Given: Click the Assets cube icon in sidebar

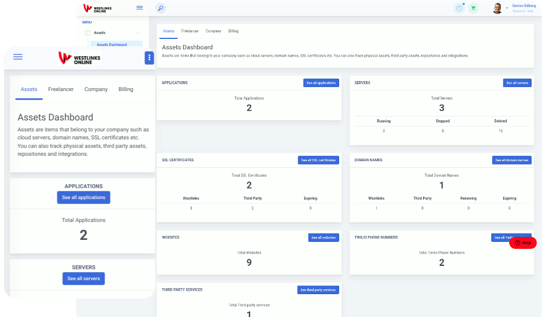Looking at the screenshot, I should click(88, 33).
